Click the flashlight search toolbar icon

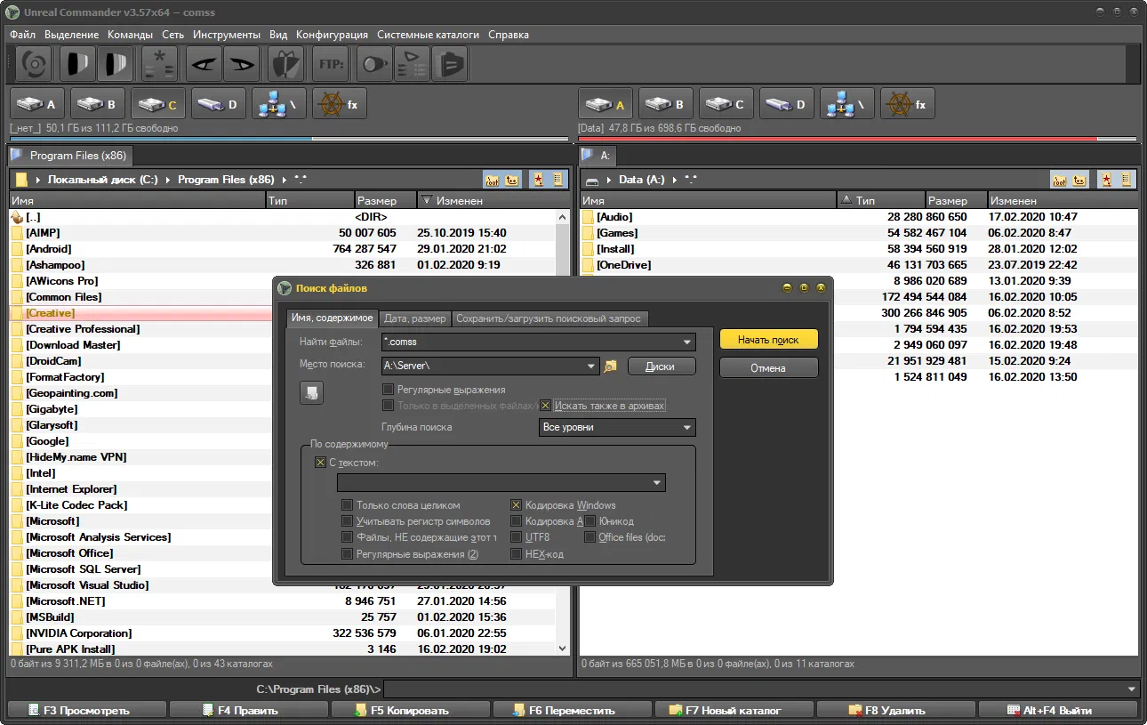pyautogui.click(x=374, y=64)
